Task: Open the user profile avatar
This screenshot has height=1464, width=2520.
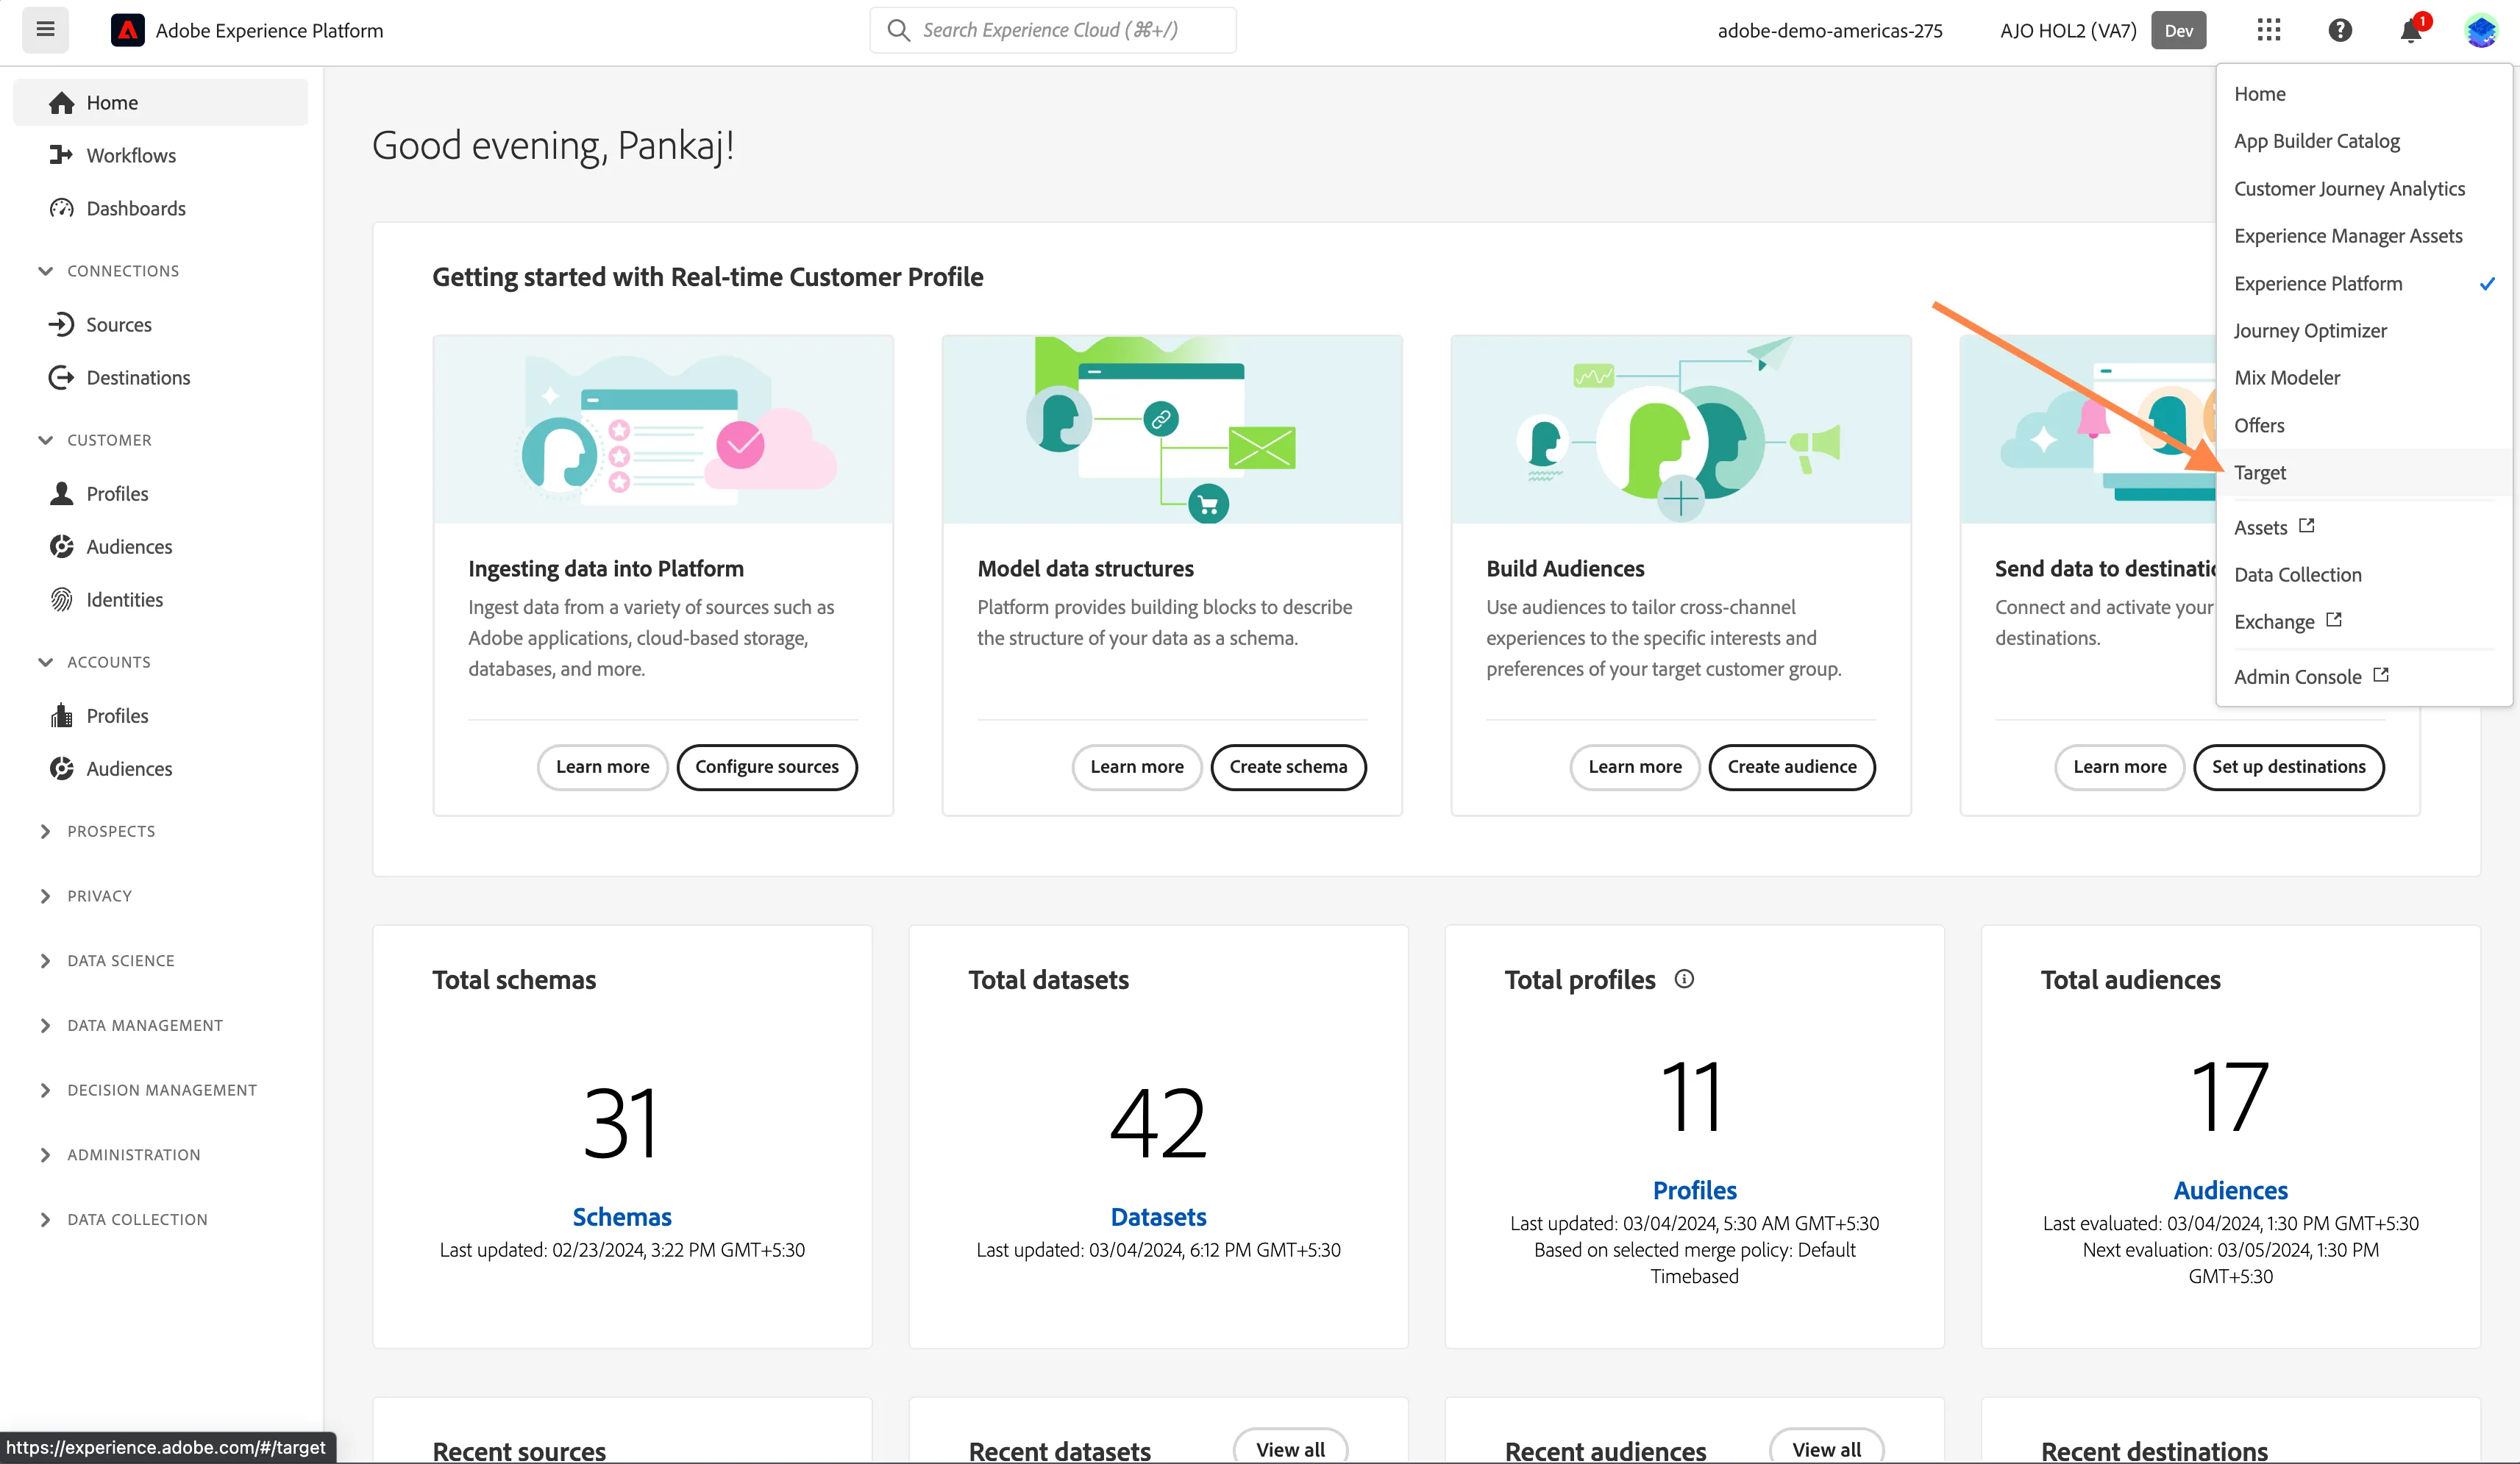Action: click(x=2481, y=30)
